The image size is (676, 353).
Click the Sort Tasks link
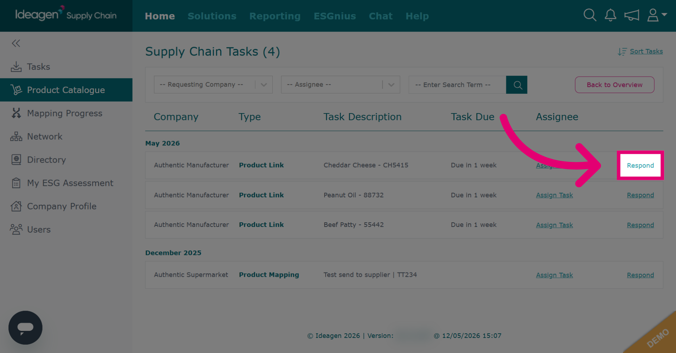pos(646,51)
